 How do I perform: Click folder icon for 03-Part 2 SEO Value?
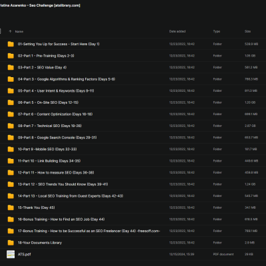pyautogui.click(x=11, y=67)
